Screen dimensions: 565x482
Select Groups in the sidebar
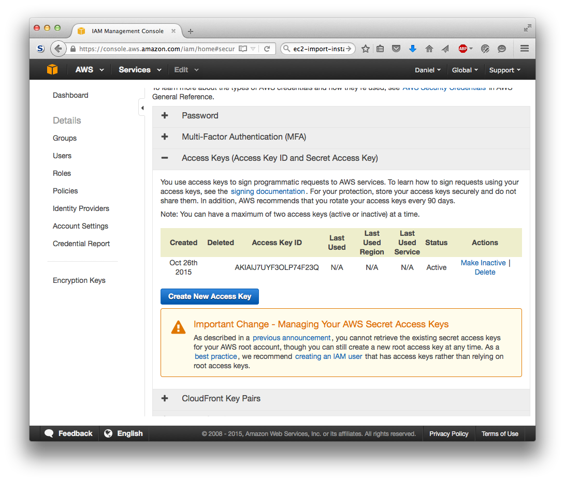click(65, 138)
